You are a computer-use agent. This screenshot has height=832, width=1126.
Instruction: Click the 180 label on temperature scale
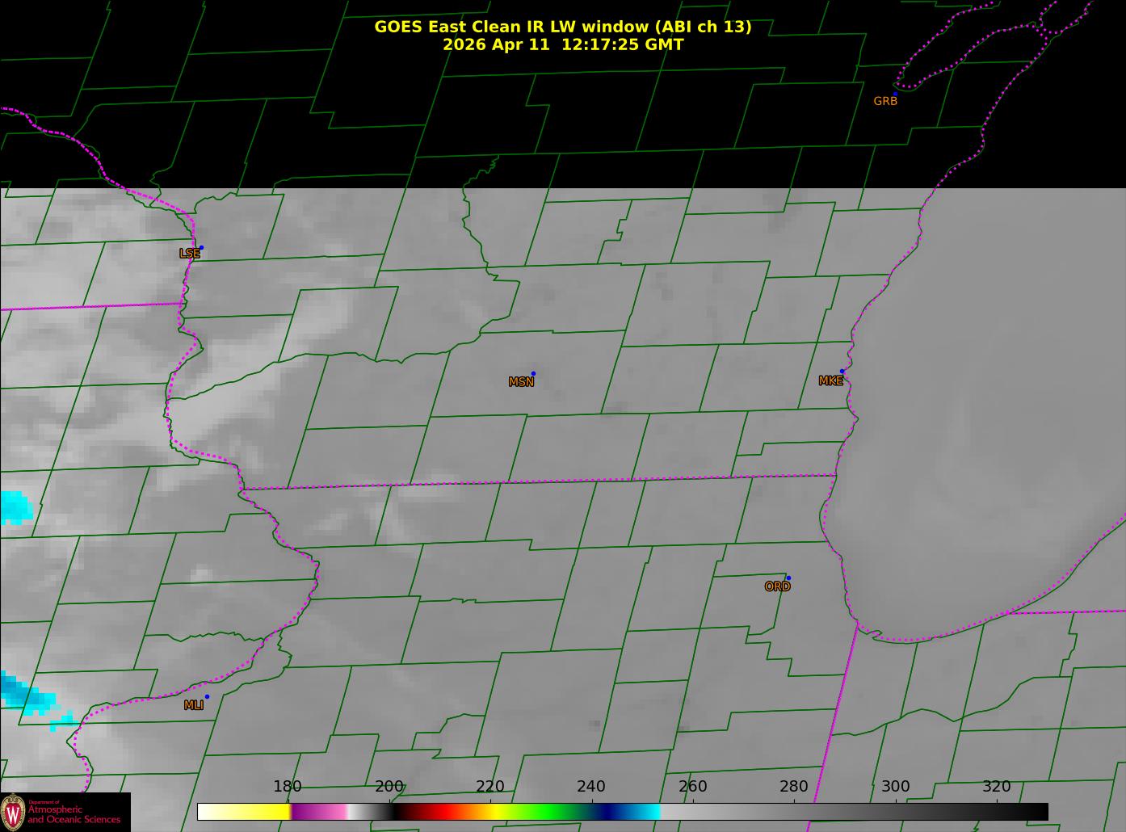[288, 787]
